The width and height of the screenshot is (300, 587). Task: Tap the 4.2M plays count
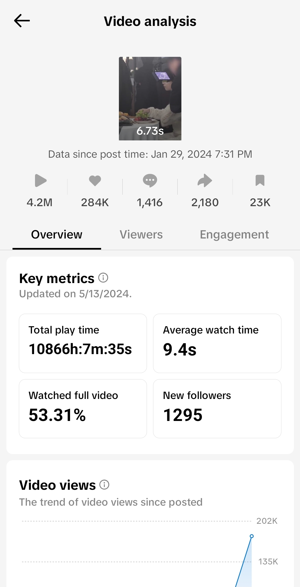pos(40,203)
